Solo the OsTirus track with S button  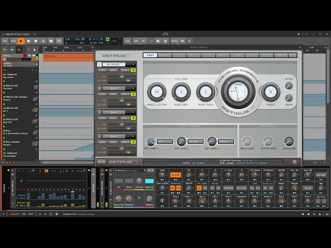tap(30, 56)
